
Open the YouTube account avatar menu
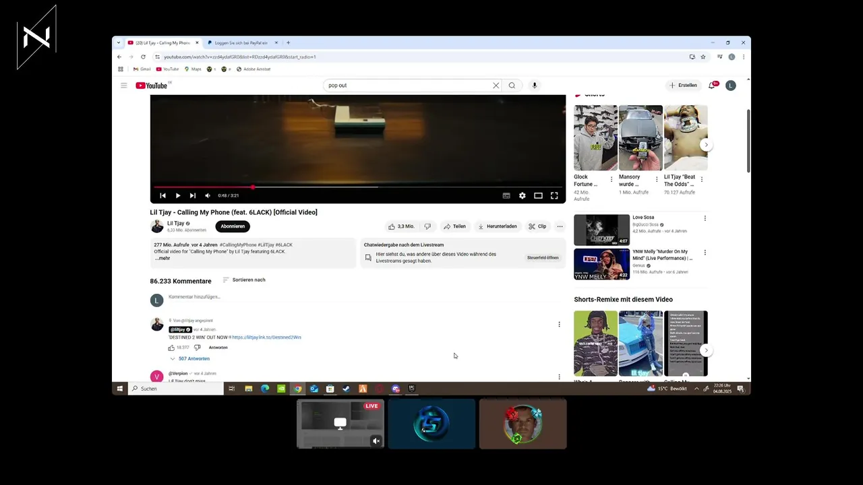(730, 86)
